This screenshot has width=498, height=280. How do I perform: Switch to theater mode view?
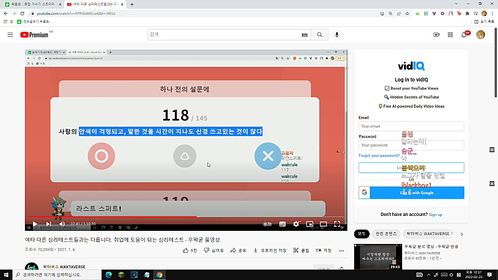[323, 224]
